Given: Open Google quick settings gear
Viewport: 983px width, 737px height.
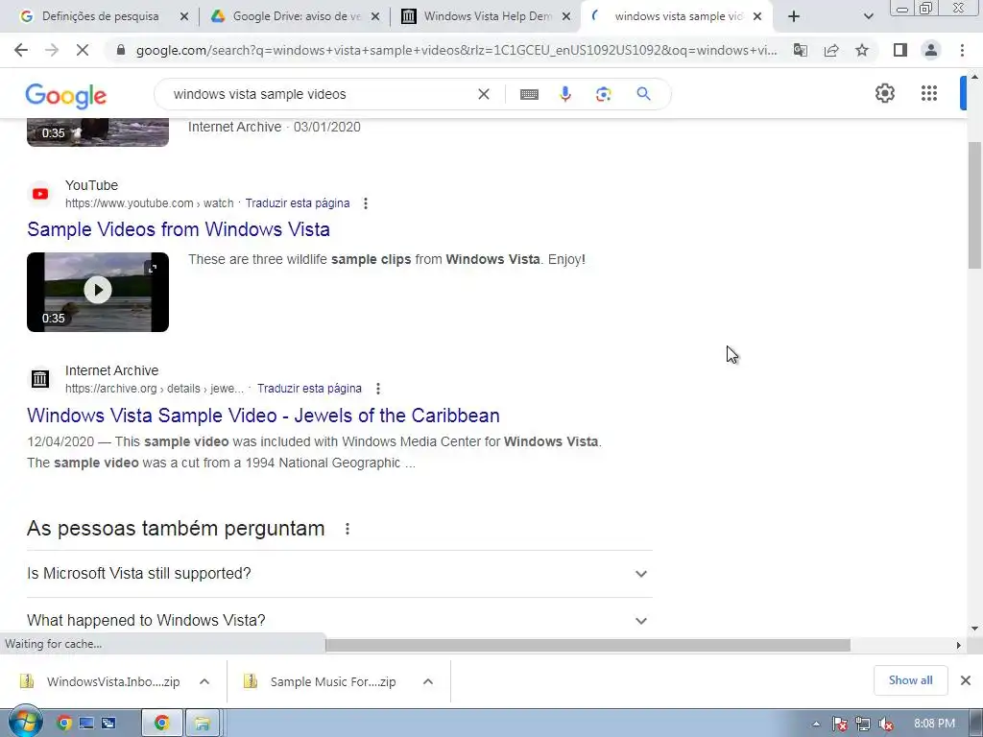Looking at the screenshot, I should point(884,93).
